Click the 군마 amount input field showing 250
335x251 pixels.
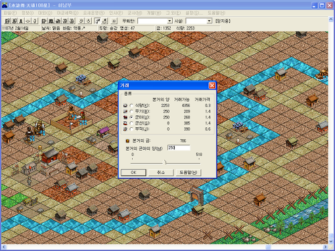(x=179, y=148)
